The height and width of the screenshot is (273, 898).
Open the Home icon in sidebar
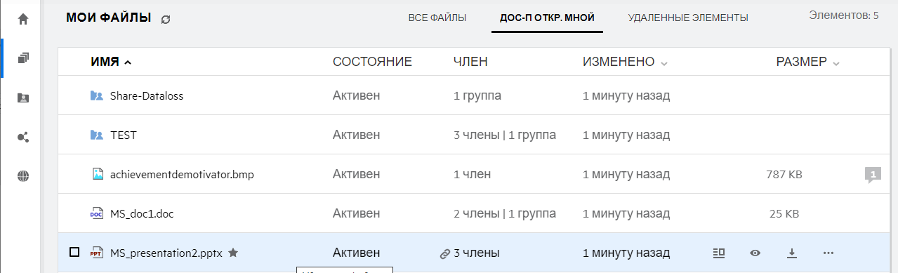[23, 19]
